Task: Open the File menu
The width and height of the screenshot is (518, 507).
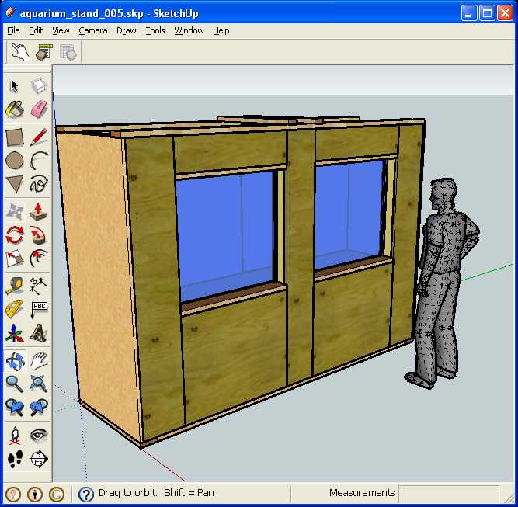Action: (13, 30)
